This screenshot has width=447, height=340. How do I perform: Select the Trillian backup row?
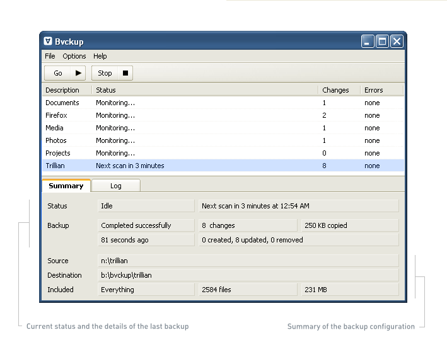tap(55, 166)
